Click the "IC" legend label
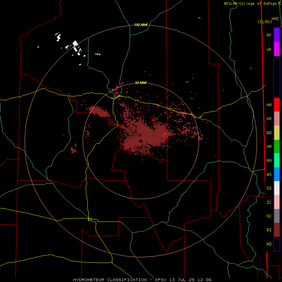282x282 pixels. pos(269,202)
